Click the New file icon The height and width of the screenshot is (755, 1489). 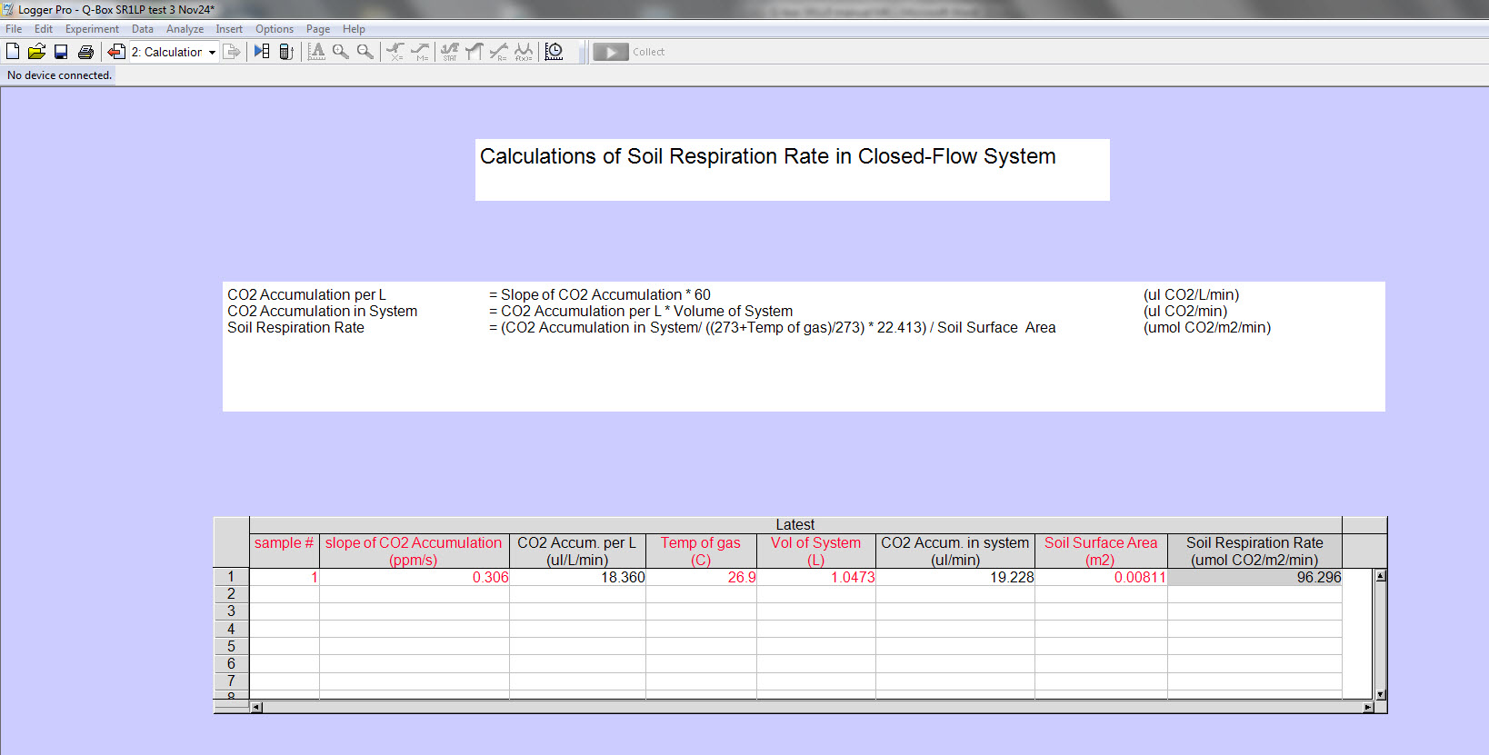tap(13, 52)
